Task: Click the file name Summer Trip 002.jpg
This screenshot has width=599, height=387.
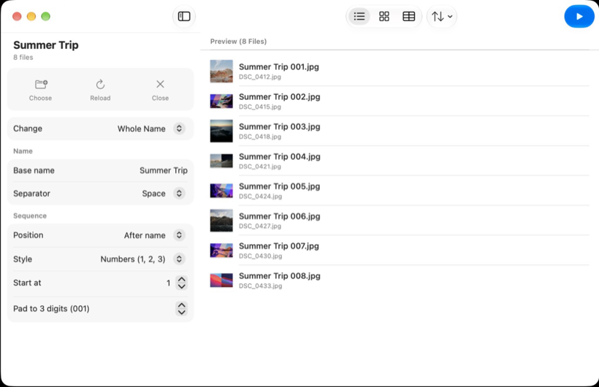Action: 279,96
